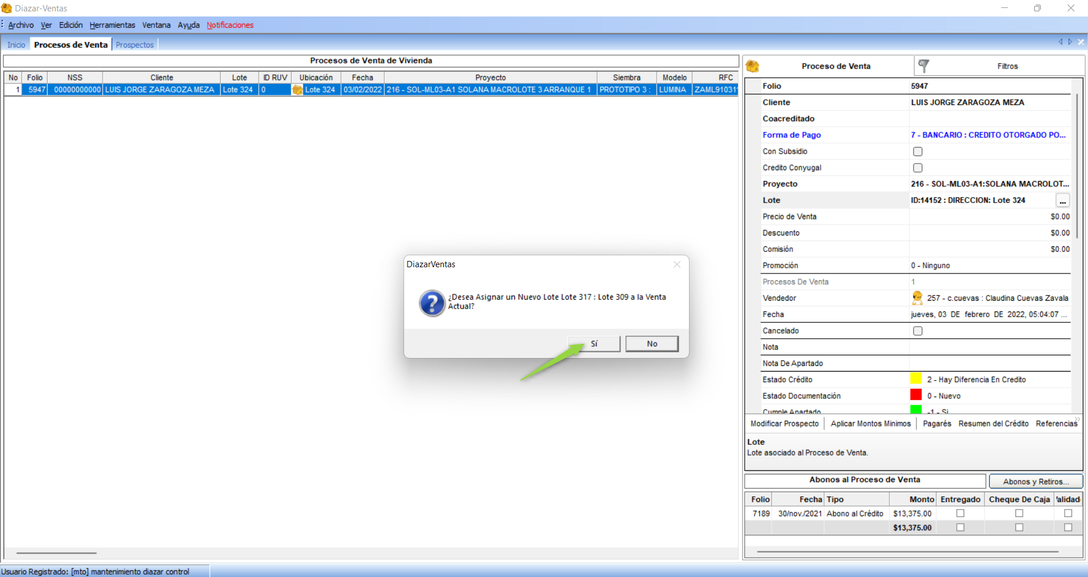Check Entregado in the abonos totals row
1088x577 pixels.
(960, 528)
